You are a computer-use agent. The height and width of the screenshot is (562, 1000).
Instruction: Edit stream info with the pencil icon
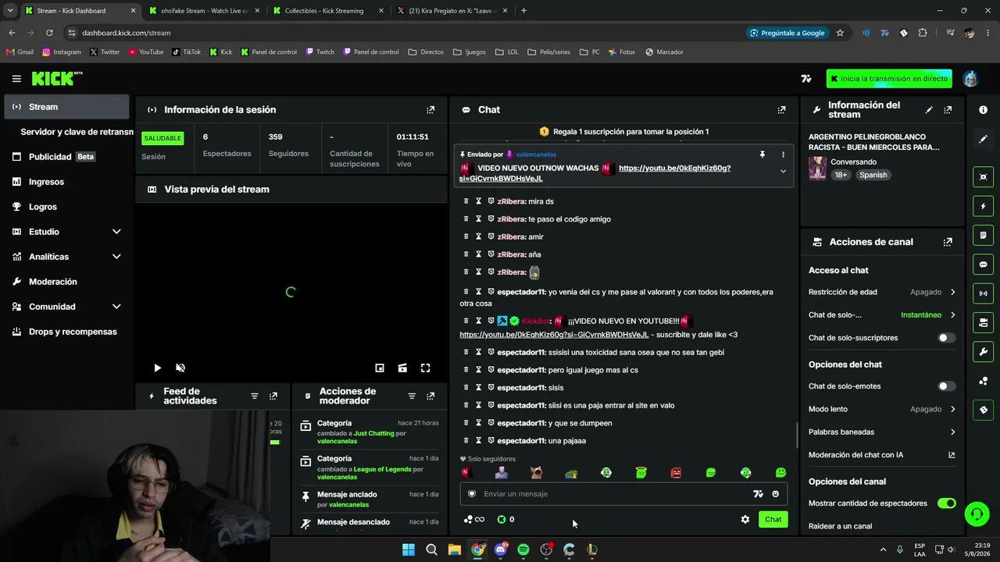click(x=929, y=110)
